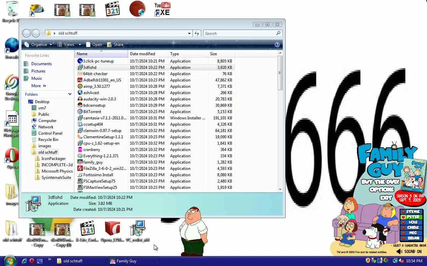
Task: Select the ClementineSetup-1.1.1 icon
Action: tap(80, 137)
